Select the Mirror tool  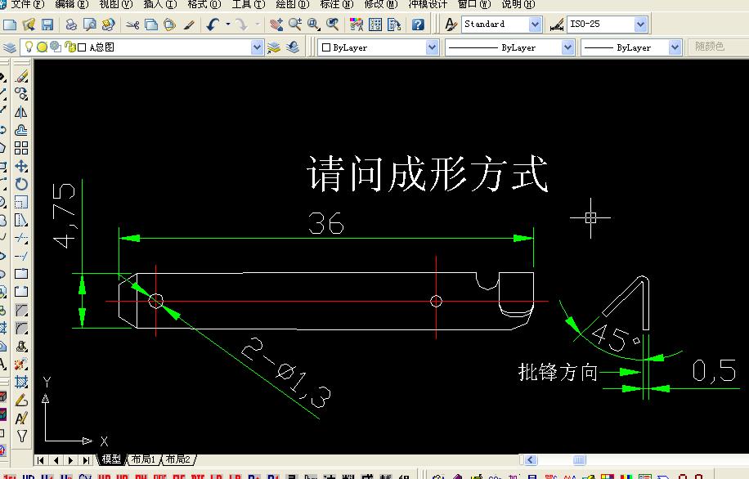(21, 112)
